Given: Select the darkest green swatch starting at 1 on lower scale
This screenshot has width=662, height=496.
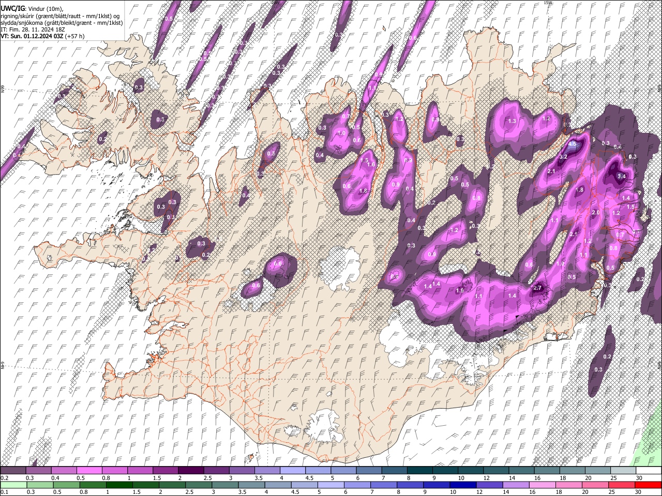Looking at the screenshot, I should point(119,485).
